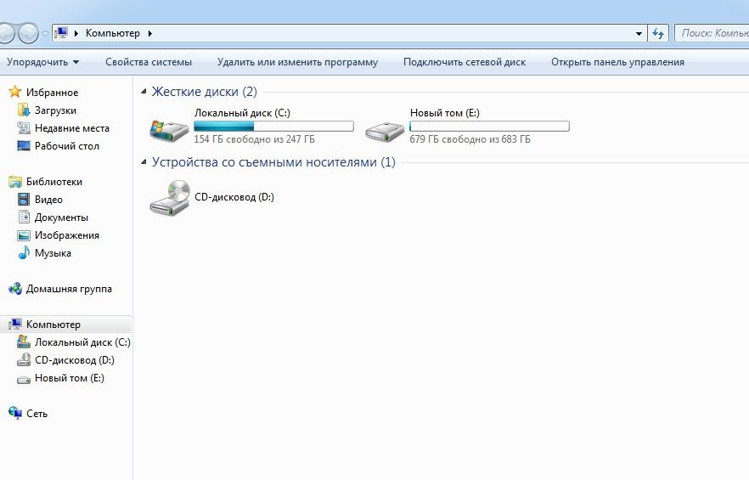Image resolution: width=749 pixels, height=480 pixels.
Task: Select Музыка label under Библиотеки
Action: (x=53, y=253)
